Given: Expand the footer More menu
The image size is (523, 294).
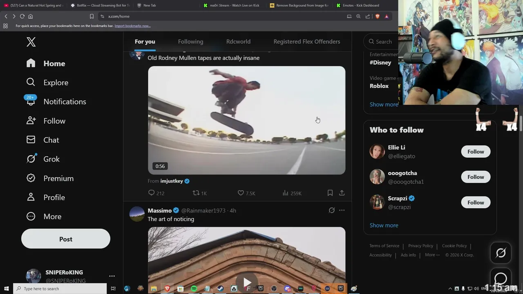Looking at the screenshot, I should click(432, 255).
